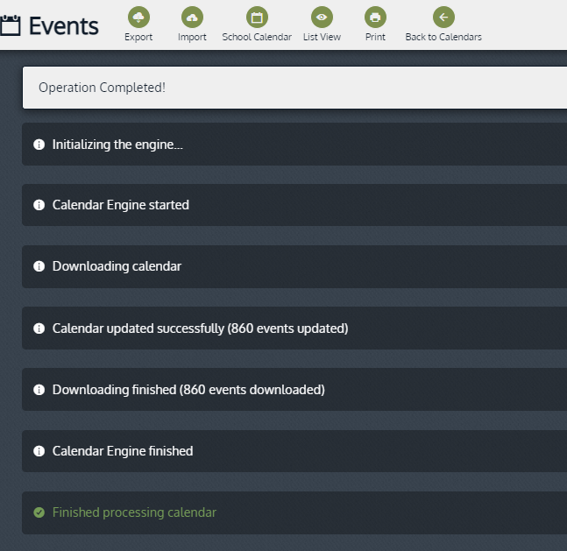The image size is (567, 551).
Task: Click green check icon beside Finished processing calendar
Action: (39, 512)
